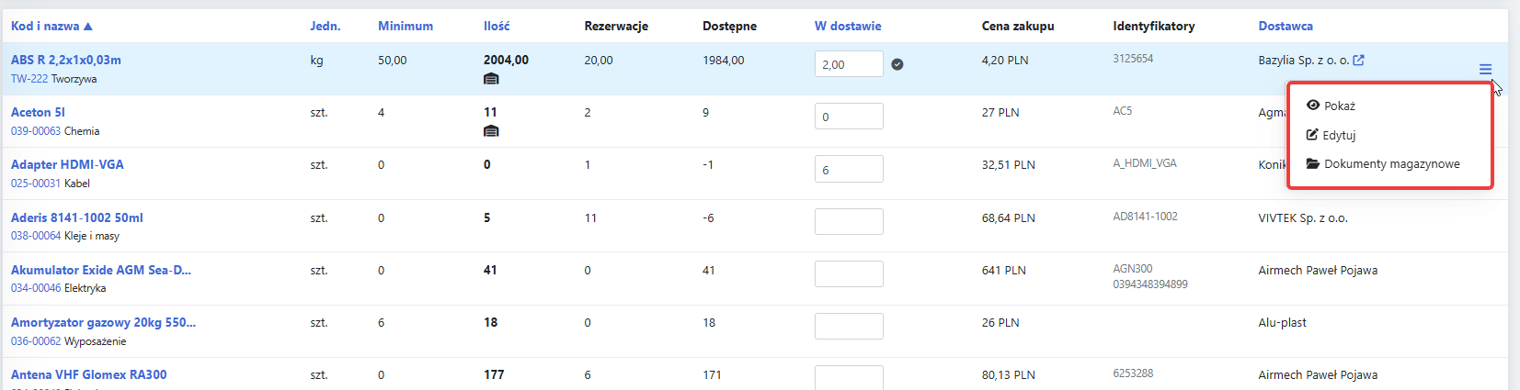
Task: Click the warehouse icon under Aceton 5l quantity
Action: point(491,131)
